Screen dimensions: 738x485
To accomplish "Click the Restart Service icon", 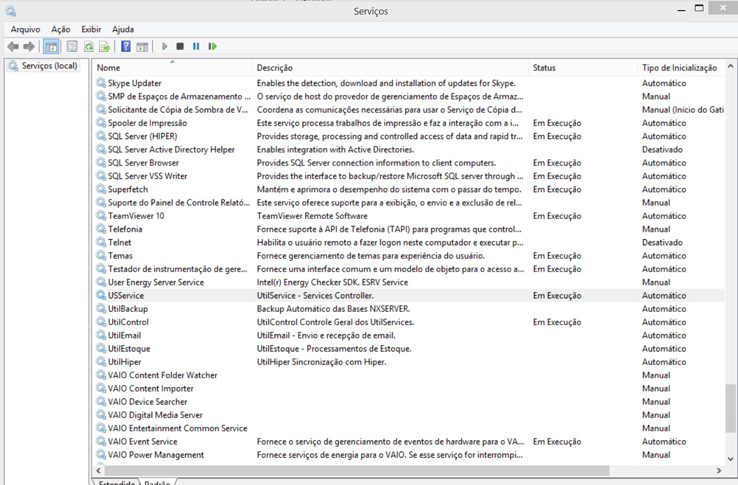I will coord(212,46).
